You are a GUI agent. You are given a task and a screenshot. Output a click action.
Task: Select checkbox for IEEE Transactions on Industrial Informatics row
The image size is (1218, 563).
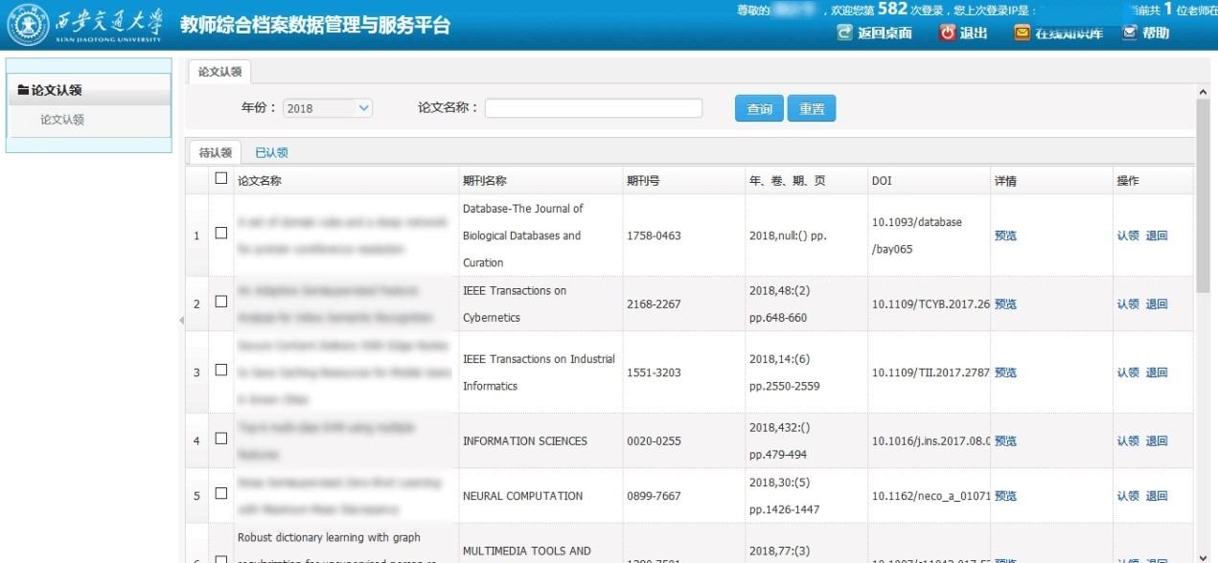click(221, 370)
